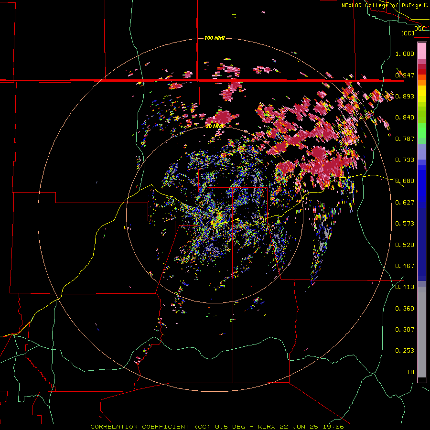Click the 100 NMI range ring label

pos(215,38)
